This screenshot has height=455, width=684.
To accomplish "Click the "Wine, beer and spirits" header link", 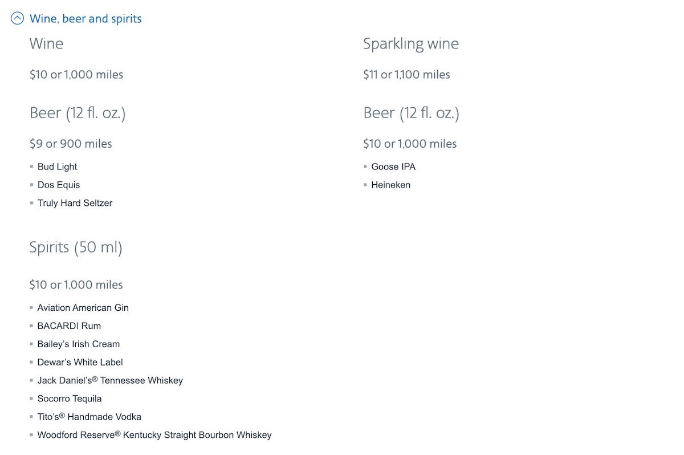I will (x=85, y=19).
